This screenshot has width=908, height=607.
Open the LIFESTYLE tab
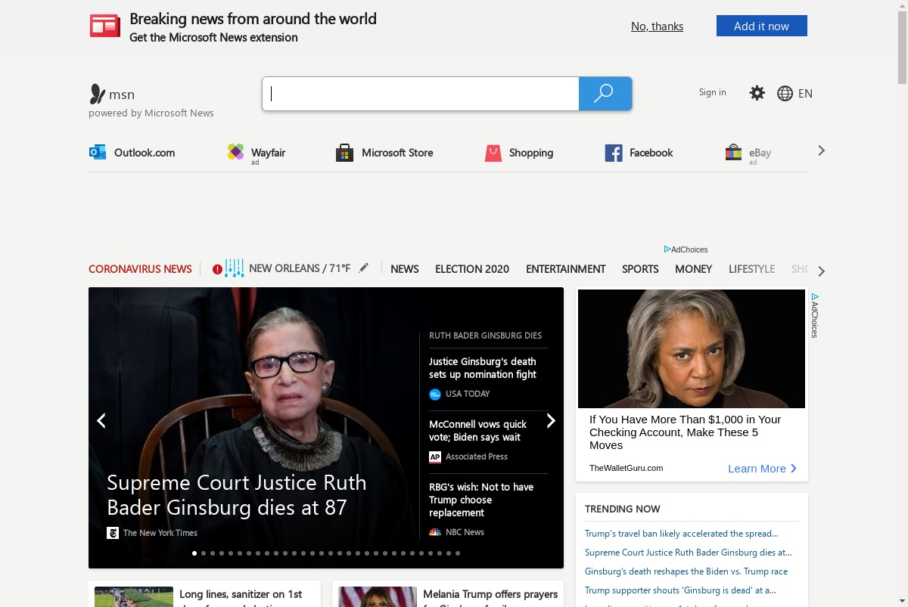(751, 269)
